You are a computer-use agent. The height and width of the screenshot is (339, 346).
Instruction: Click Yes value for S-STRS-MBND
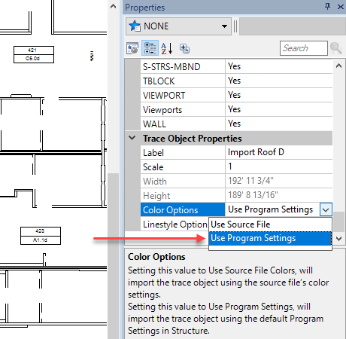click(x=234, y=66)
